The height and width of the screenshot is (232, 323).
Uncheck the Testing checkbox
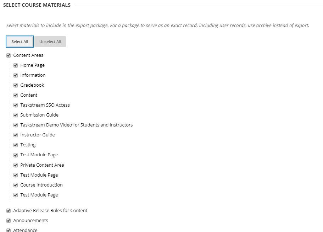(x=16, y=145)
